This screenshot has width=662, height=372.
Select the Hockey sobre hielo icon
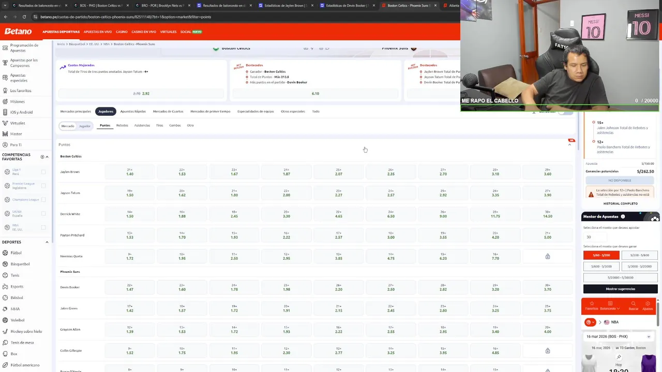(x=5, y=331)
